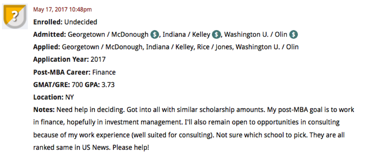
Task: Click scholarship dollar icon after Washington U. / Olin
Action: [x=293, y=35]
